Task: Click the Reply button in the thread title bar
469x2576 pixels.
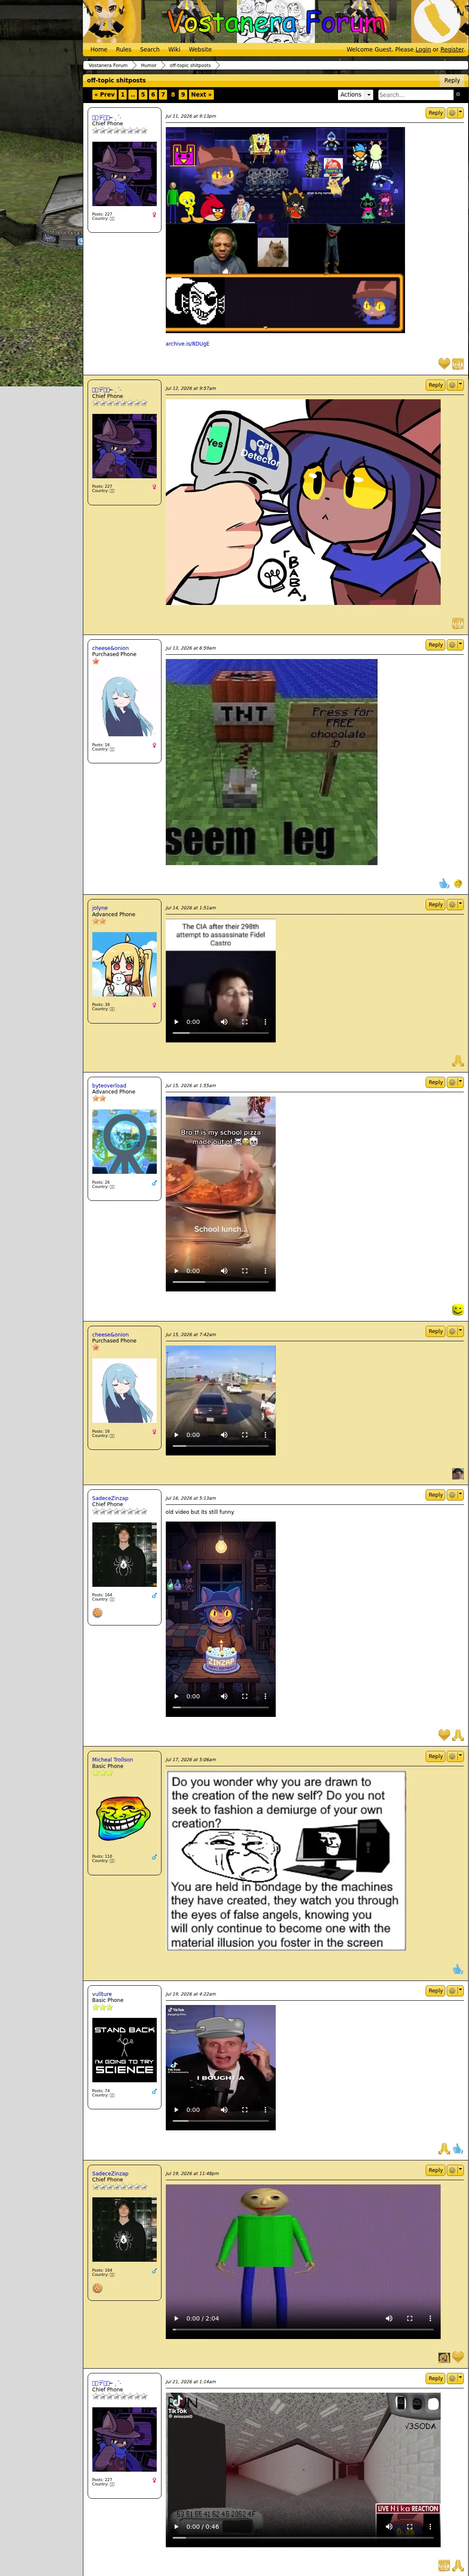Action: 452,80
